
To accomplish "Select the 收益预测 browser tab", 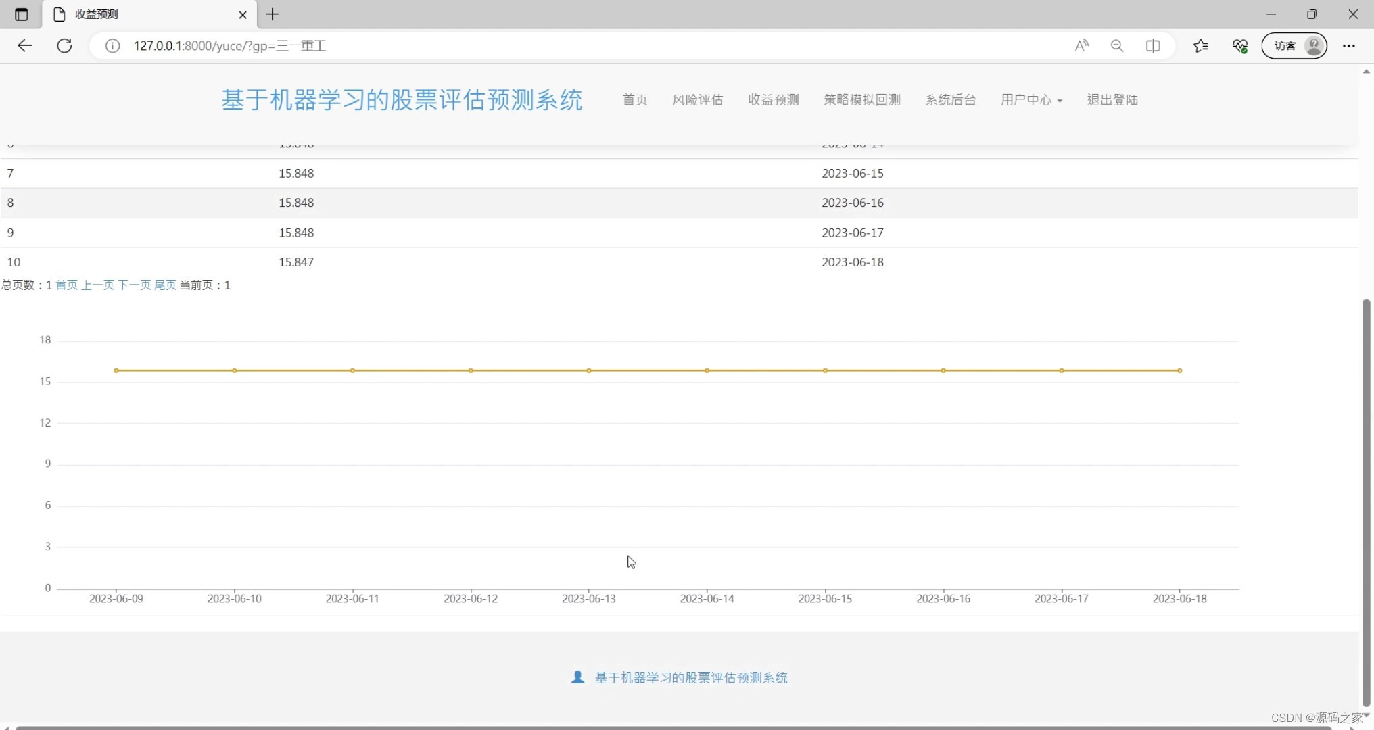I will 149,14.
